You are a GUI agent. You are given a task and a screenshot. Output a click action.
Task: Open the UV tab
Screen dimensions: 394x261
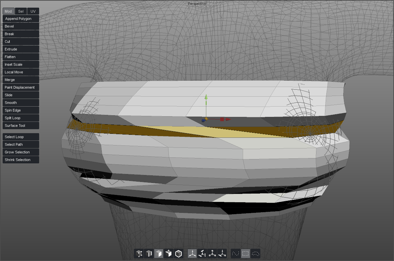(33, 11)
